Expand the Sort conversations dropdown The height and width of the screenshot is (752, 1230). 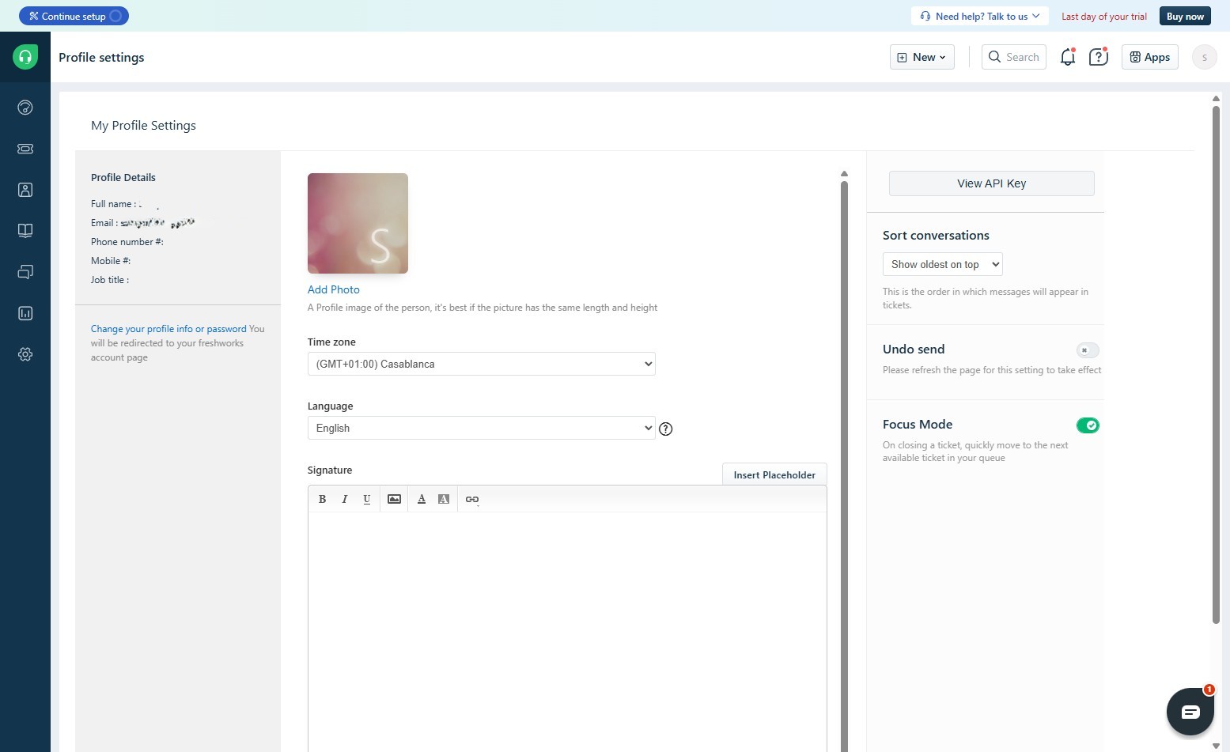(x=942, y=264)
